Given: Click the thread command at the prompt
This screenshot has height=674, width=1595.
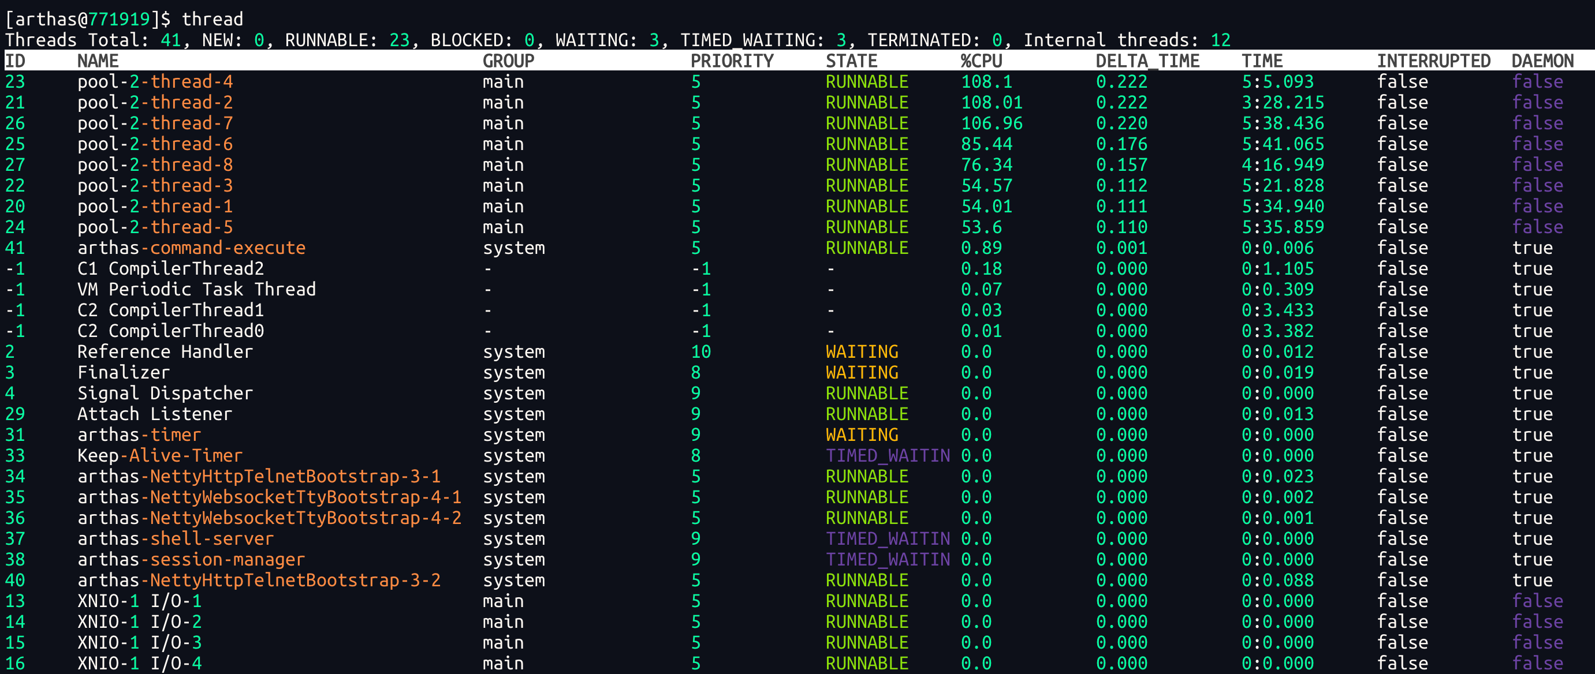Looking at the screenshot, I should [212, 19].
